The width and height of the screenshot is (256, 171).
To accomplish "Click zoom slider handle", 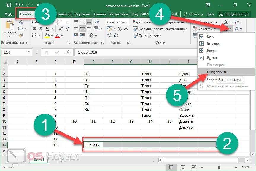I will 219,167.
